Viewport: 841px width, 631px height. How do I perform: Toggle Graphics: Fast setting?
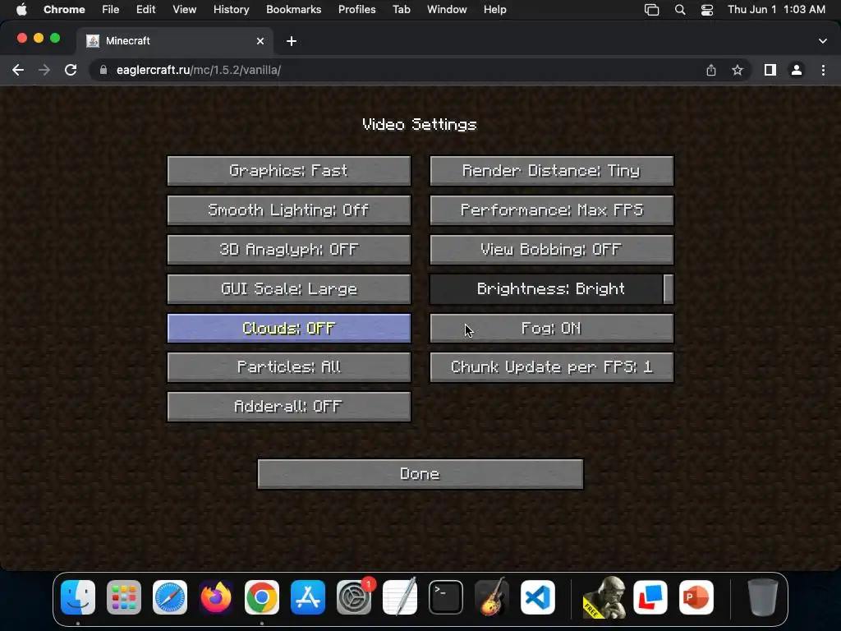289,171
